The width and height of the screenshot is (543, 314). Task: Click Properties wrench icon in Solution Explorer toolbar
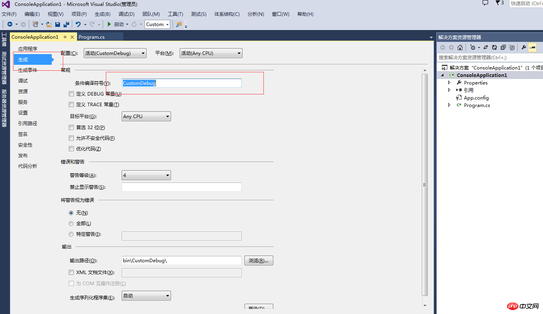click(x=524, y=47)
